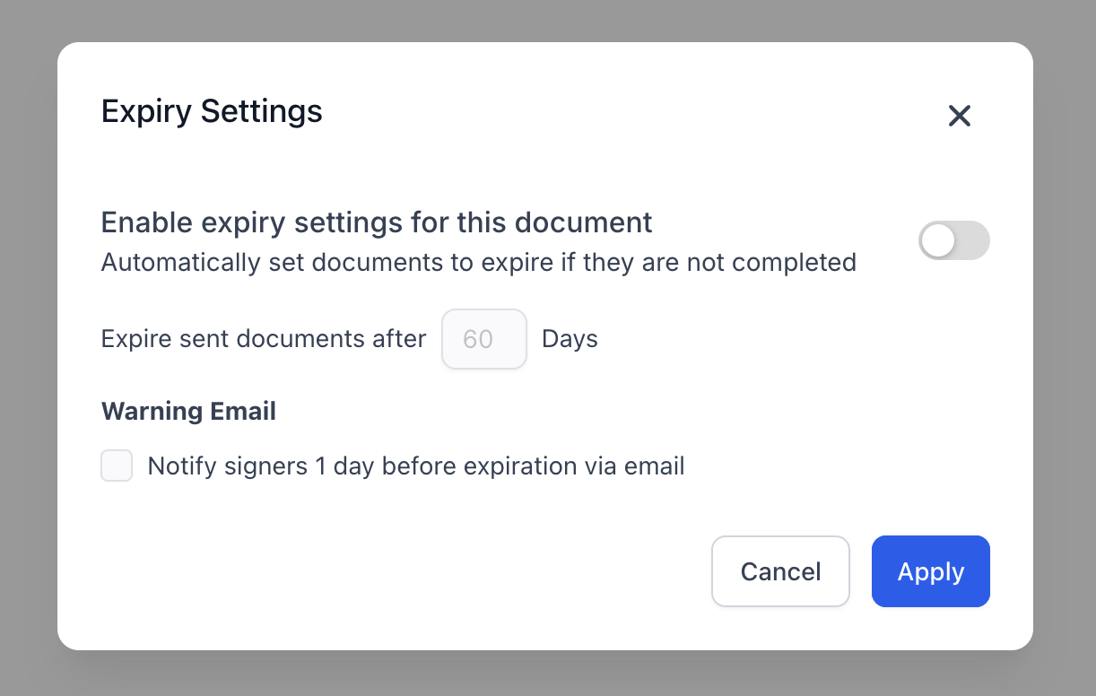Click the "Days" unit label
This screenshot has height=696, width=1096.
(x=570, y=339)
